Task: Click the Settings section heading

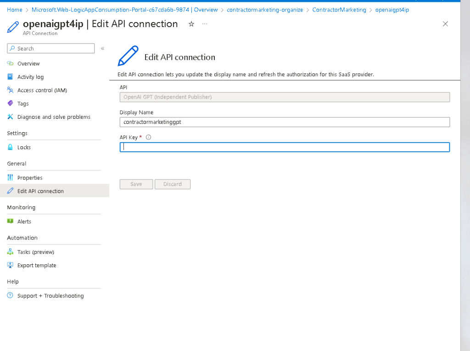Action: point(17,133)
